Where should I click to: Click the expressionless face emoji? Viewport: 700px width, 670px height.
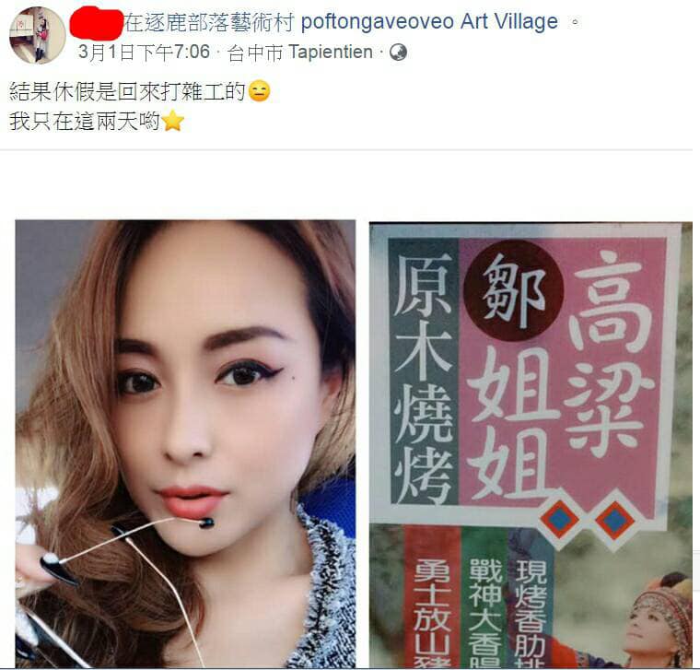pos(259,90)
